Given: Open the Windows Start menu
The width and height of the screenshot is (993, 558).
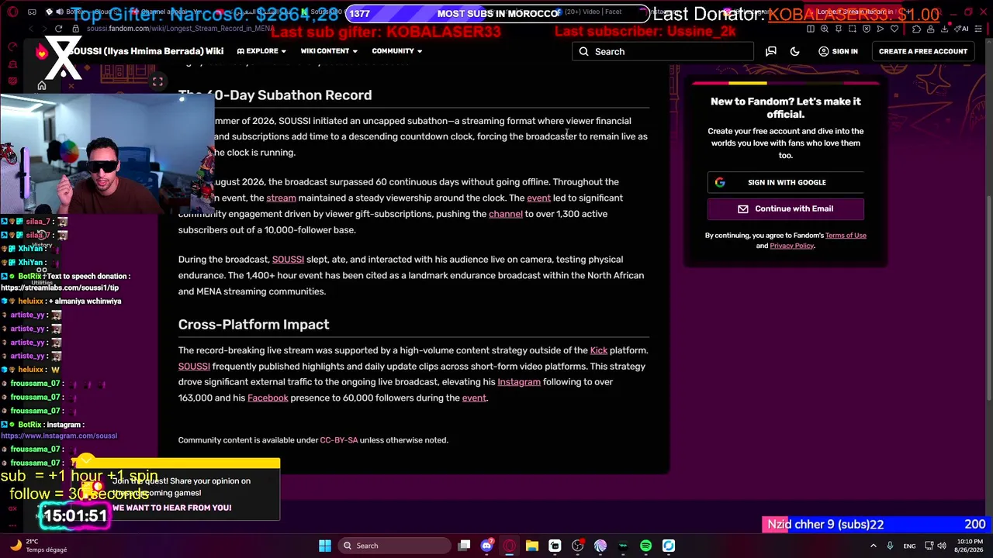Looking at the screenshot, I should 325,546.
